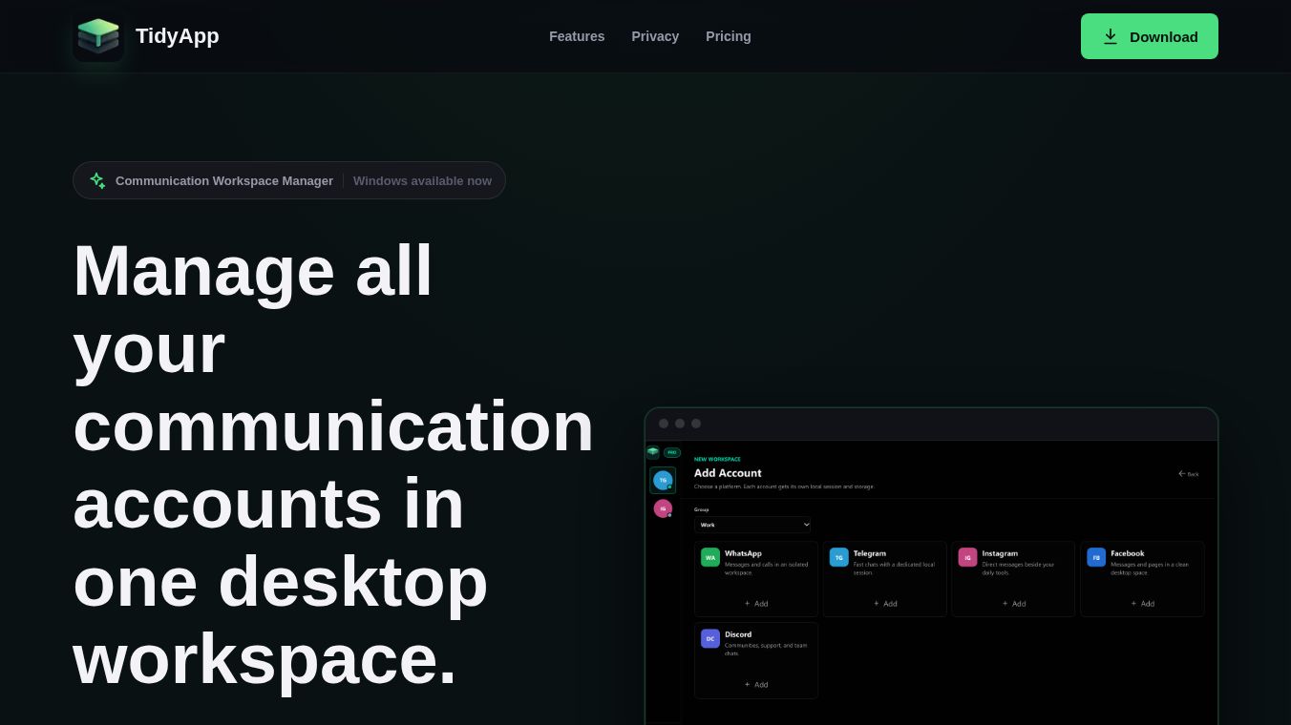Go to the Privacy section
1291x725 pixels.
(x=655, y=36)
